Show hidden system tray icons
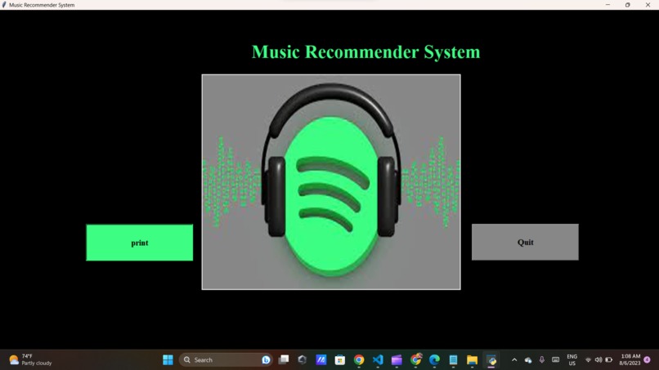659x370 pixels. click(514, 360)
